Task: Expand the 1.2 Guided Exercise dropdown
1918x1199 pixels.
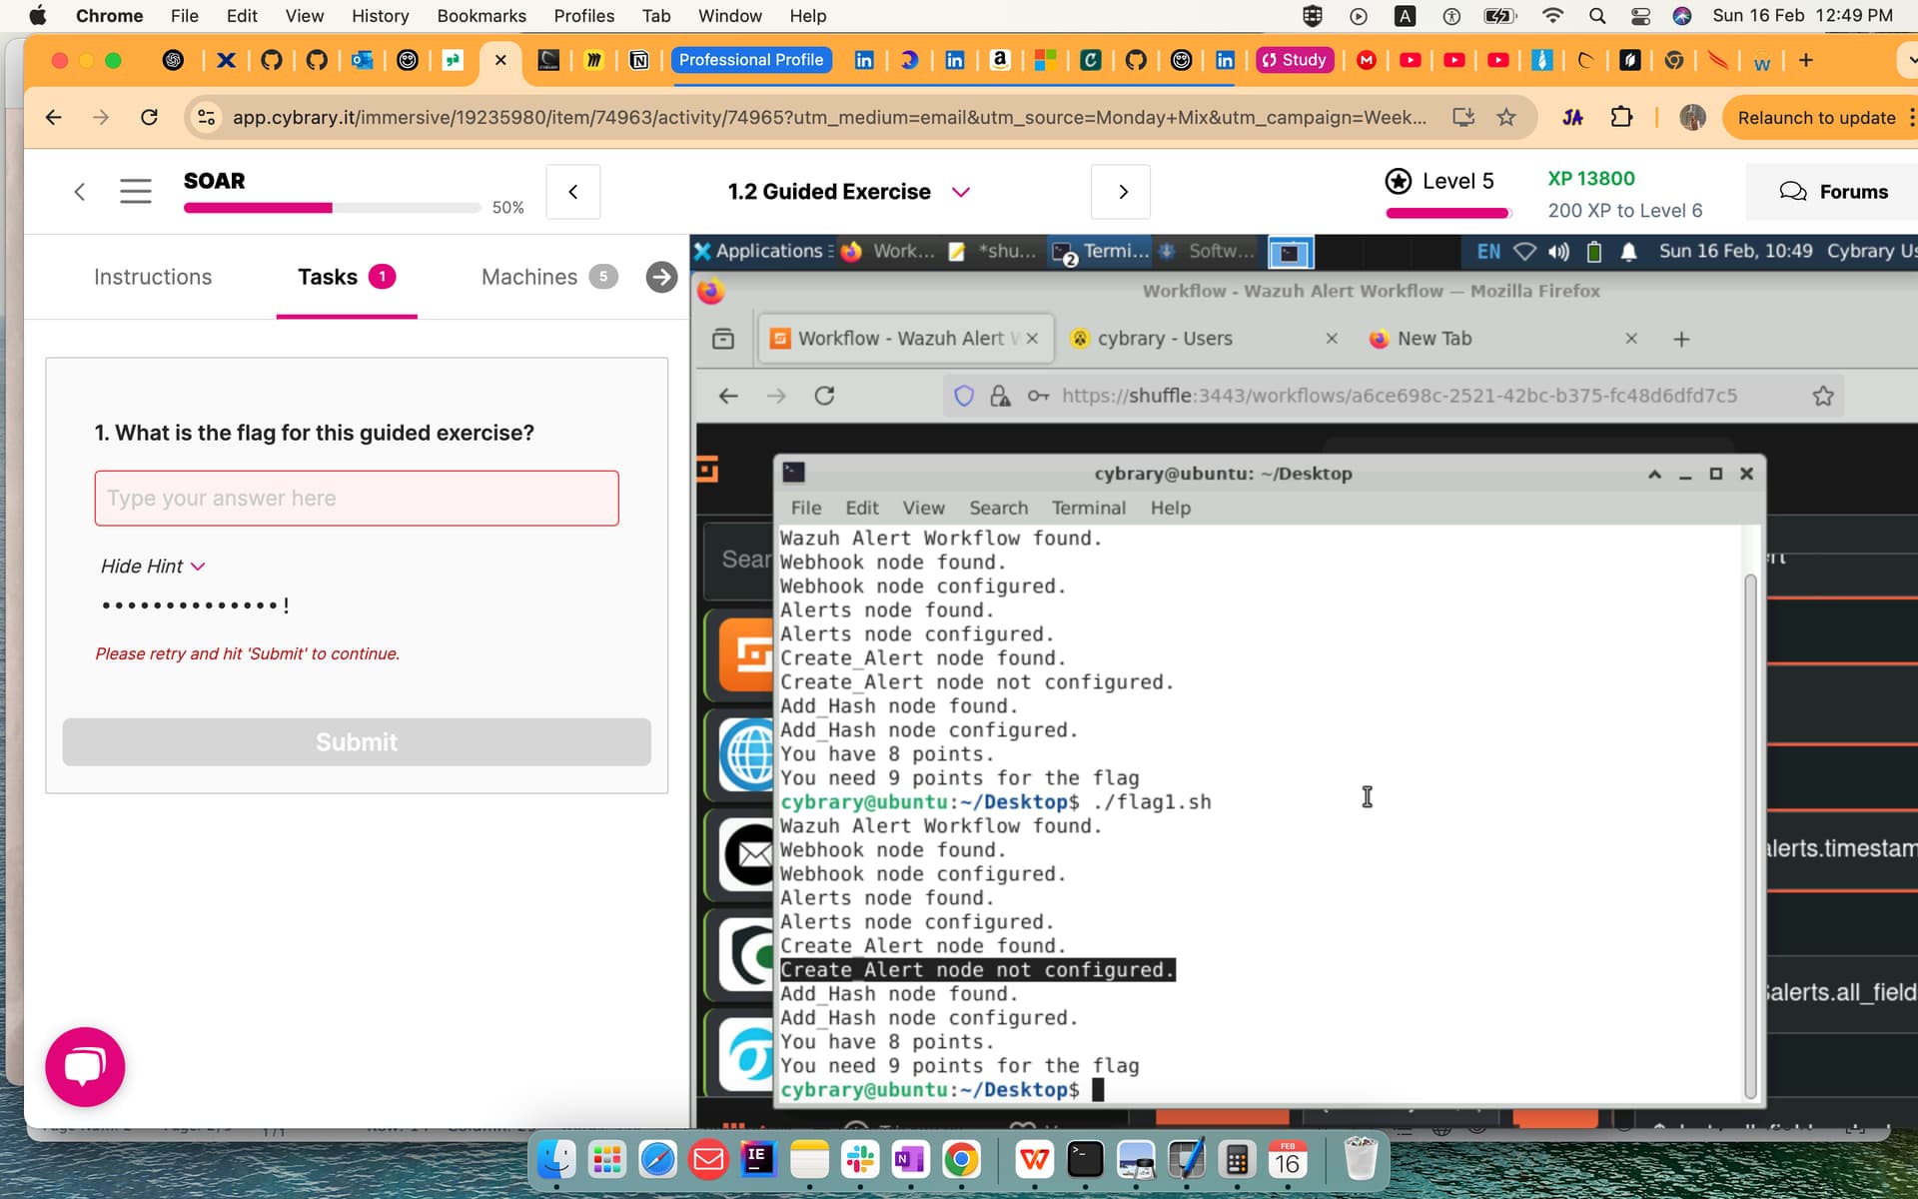Action: coord(960,192)
